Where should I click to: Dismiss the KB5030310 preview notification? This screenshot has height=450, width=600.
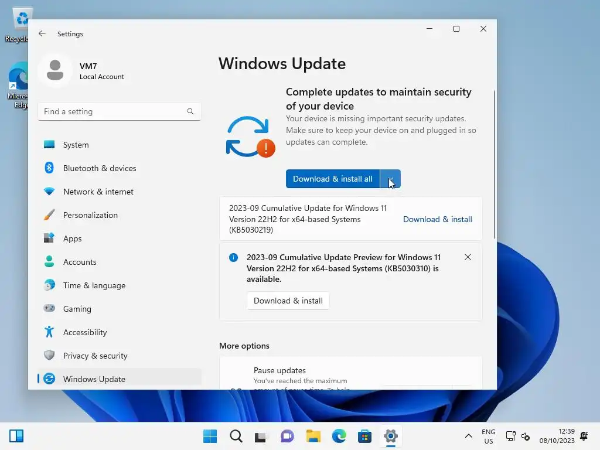[x=468, y=257]
